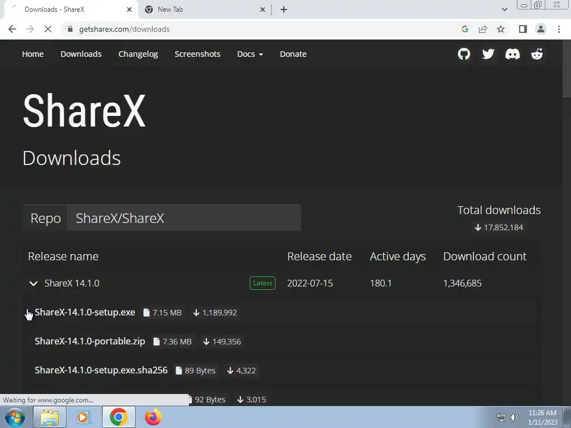This screenshot has height=428, width=571.
Task: Click the Repo label
Action: coord(46,218)
